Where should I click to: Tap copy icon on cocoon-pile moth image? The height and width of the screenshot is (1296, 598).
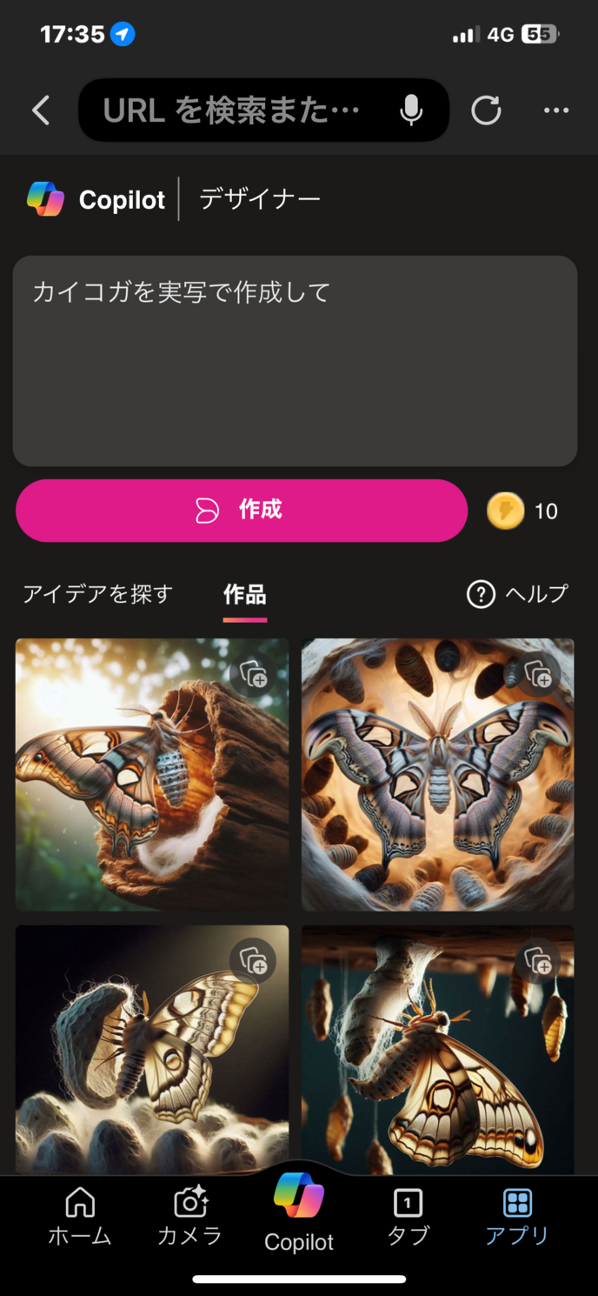[x=253, y=960]
